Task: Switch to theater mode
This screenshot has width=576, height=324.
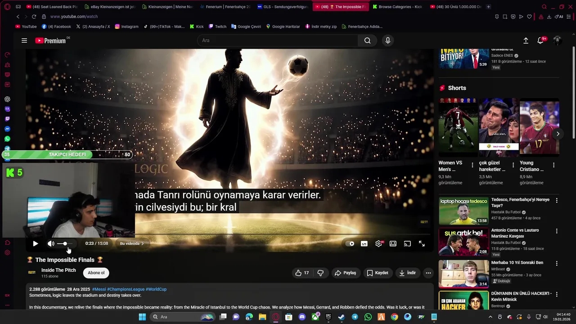Action: (393, 243)
